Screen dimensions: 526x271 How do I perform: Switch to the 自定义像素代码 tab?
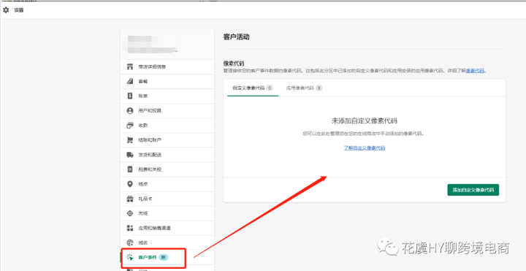coord(253,88)
